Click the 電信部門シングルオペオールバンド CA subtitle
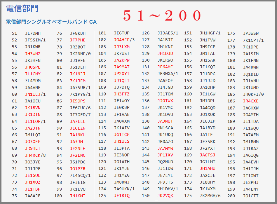This screenshot has width=277, height=204. [51, 22]
